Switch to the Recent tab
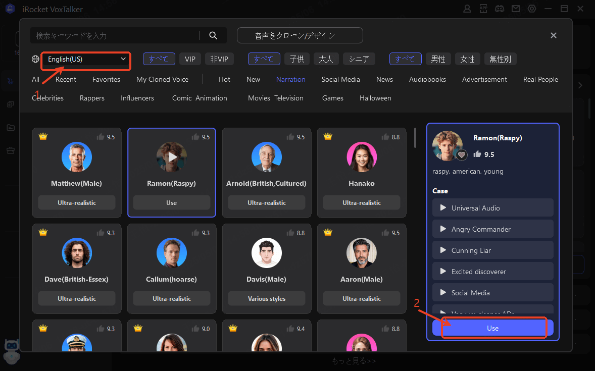595x371 pixels. click(66, 79)
